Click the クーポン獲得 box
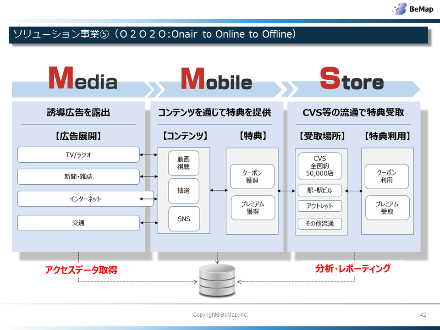This screenshot has height=330, width=440. point(252,176)
